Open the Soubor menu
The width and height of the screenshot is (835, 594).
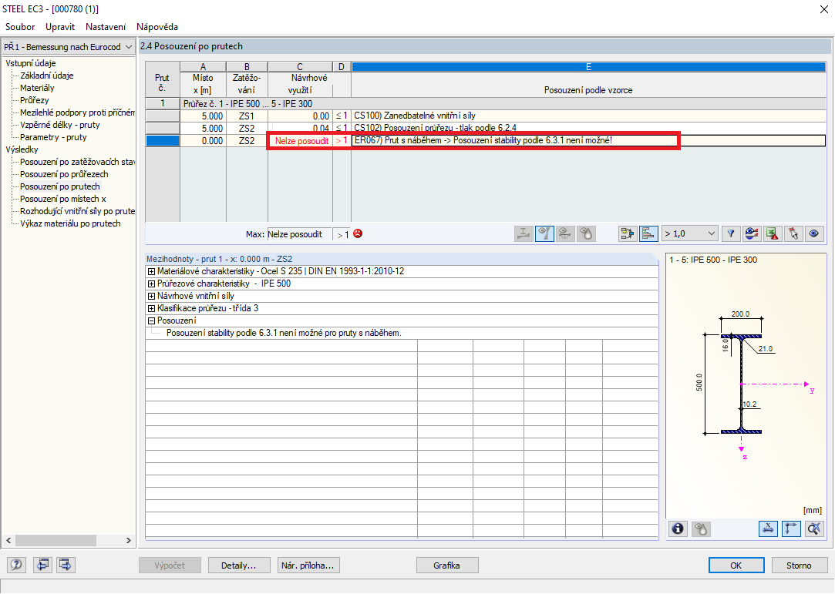coord(20,27)
